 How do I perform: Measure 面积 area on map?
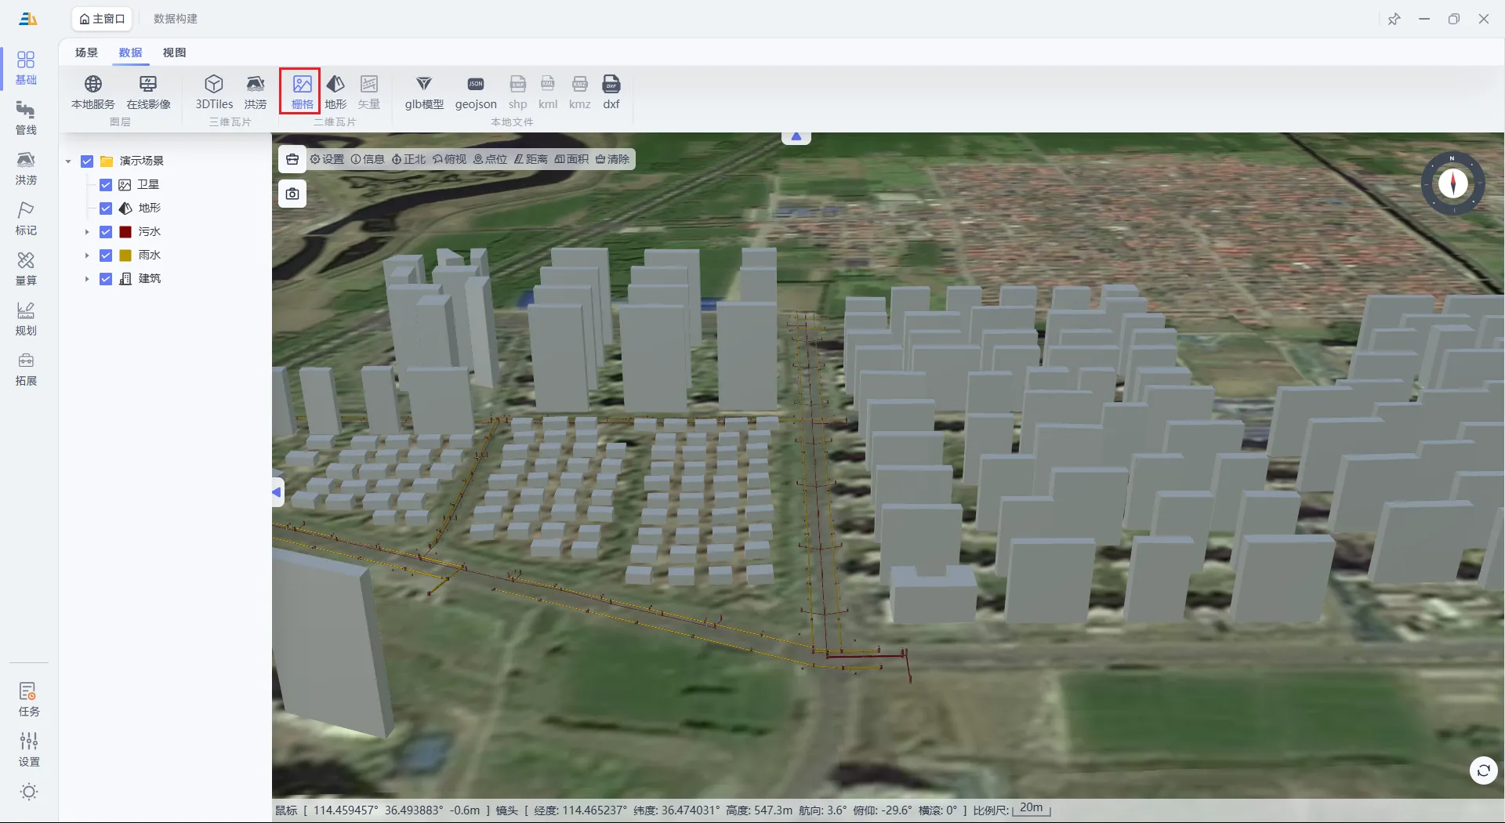[x=571, y=159]
